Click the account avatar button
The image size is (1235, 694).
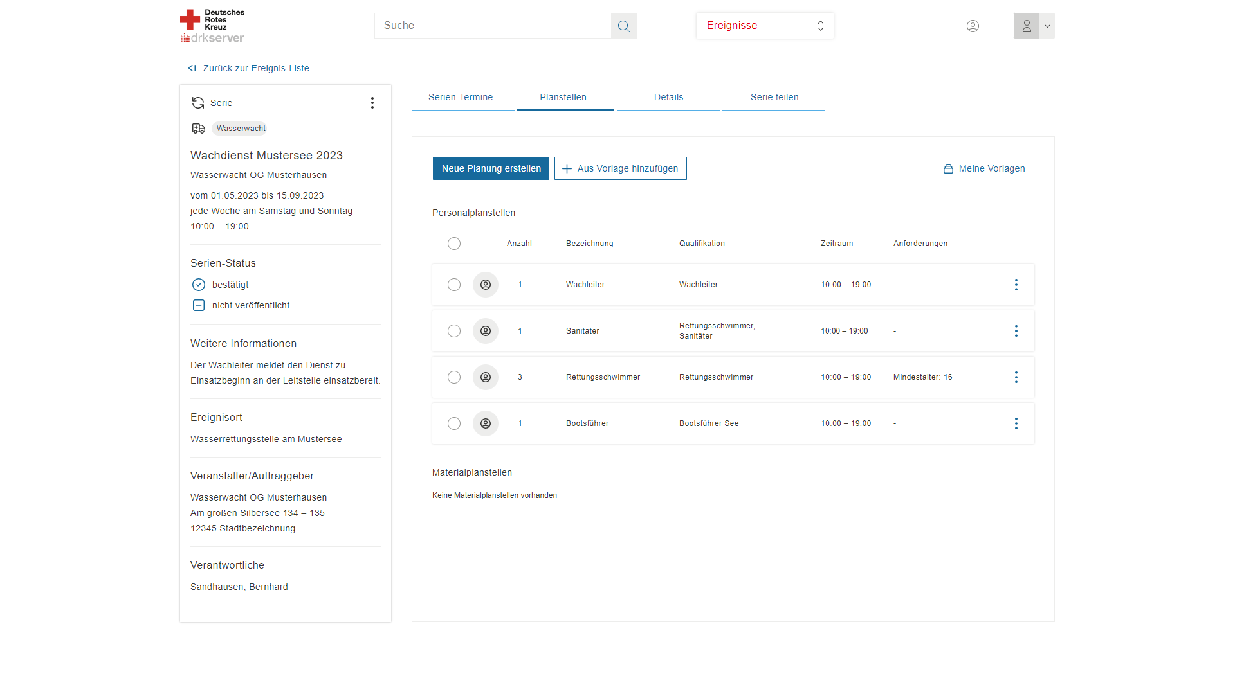click(x=1027, y=26)
